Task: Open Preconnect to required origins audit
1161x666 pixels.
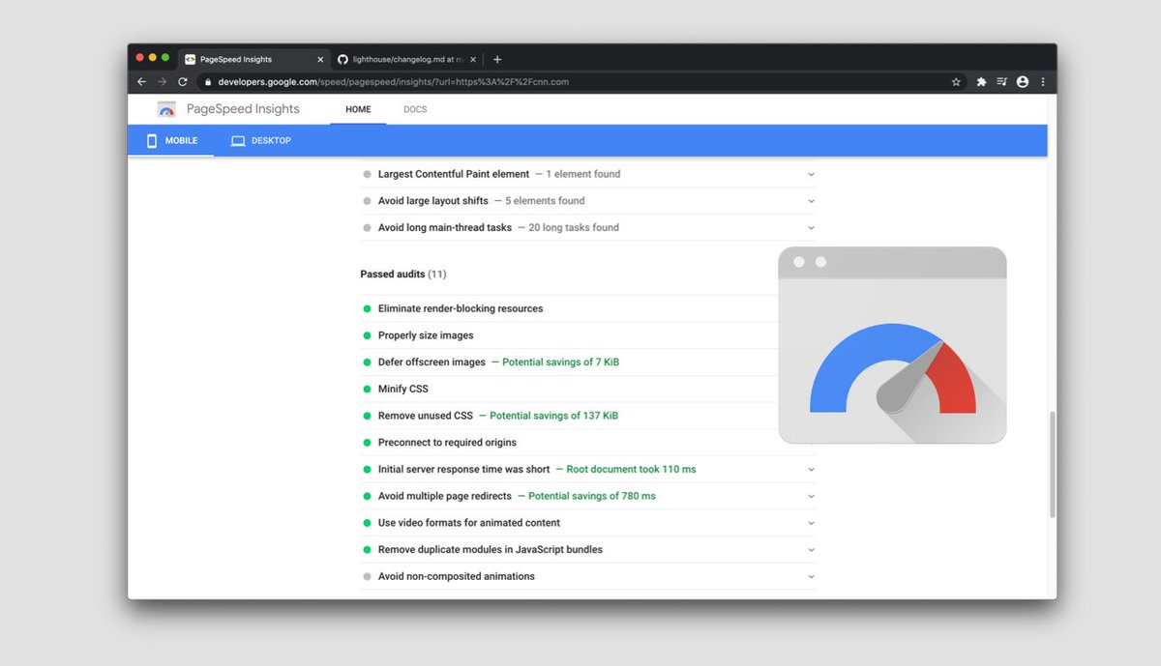Action: 588,443
